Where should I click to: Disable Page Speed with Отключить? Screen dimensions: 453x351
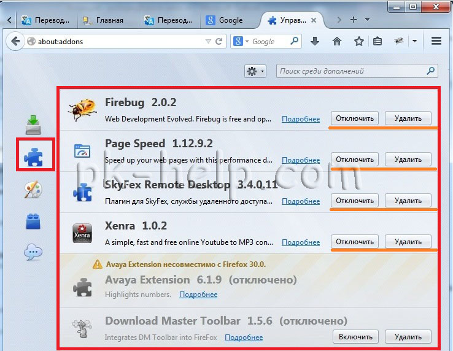355,160
